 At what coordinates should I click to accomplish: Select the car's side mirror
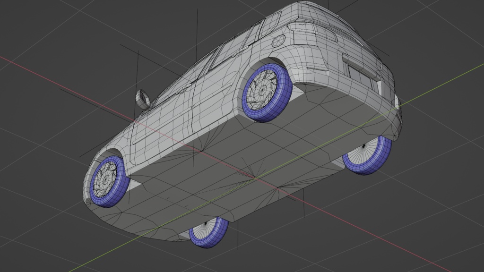point(143,99)
